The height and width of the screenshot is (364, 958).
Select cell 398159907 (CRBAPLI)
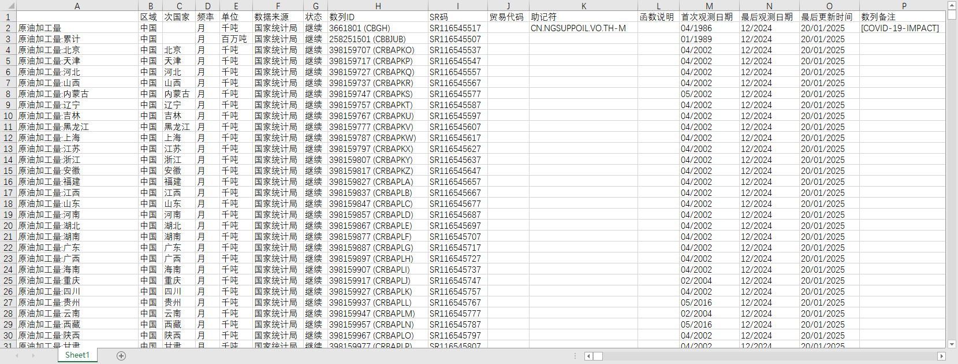click(378, 269)
